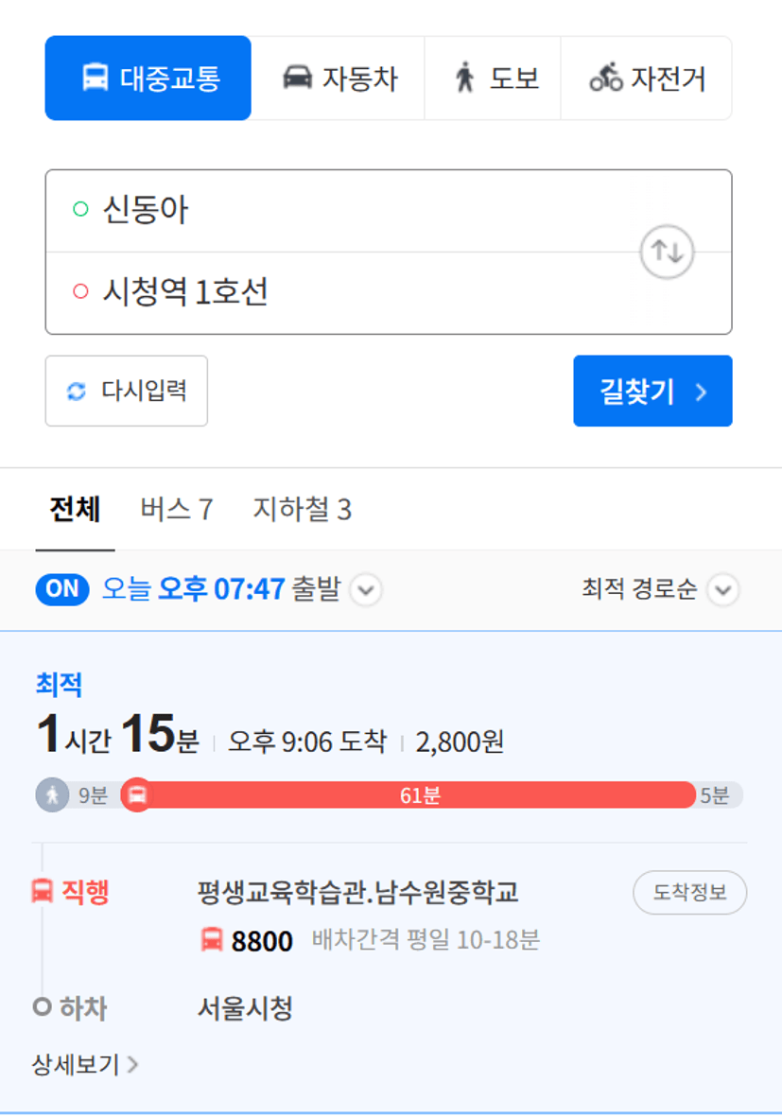Open the departure time 출발 dropdown

click(366, 590)
